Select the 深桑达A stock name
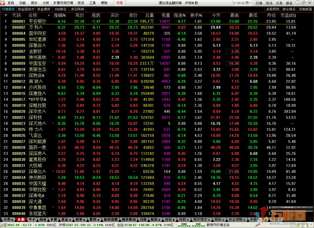The height and width of the screenshot is (228, 314). pos(37,171)
